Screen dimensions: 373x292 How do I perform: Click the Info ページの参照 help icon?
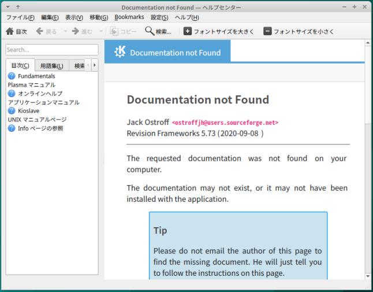click(12, 128)
